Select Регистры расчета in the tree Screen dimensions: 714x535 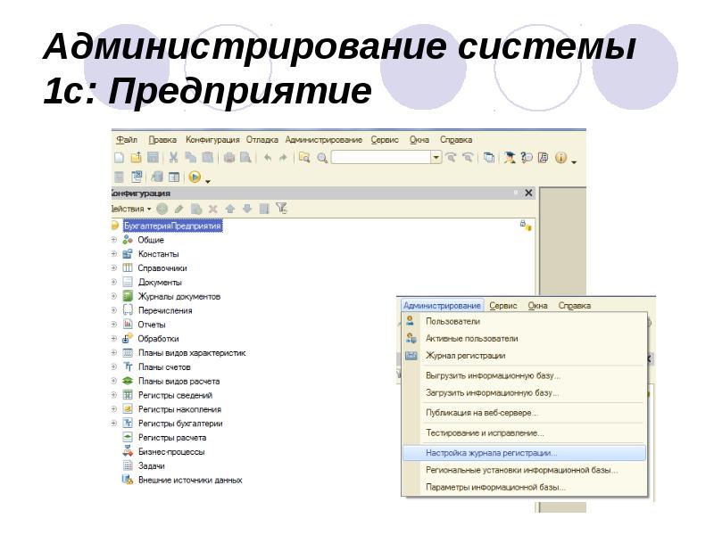pyautogui.click(x=172, y=438)
